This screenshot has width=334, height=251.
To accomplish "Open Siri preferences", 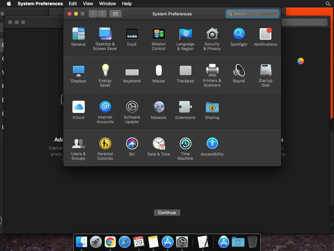I will [132, 147].
